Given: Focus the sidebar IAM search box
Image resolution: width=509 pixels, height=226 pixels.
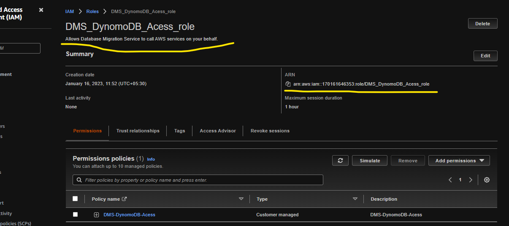Looking at the screenshot, I should pyautogui.click(x=19, y=48).
